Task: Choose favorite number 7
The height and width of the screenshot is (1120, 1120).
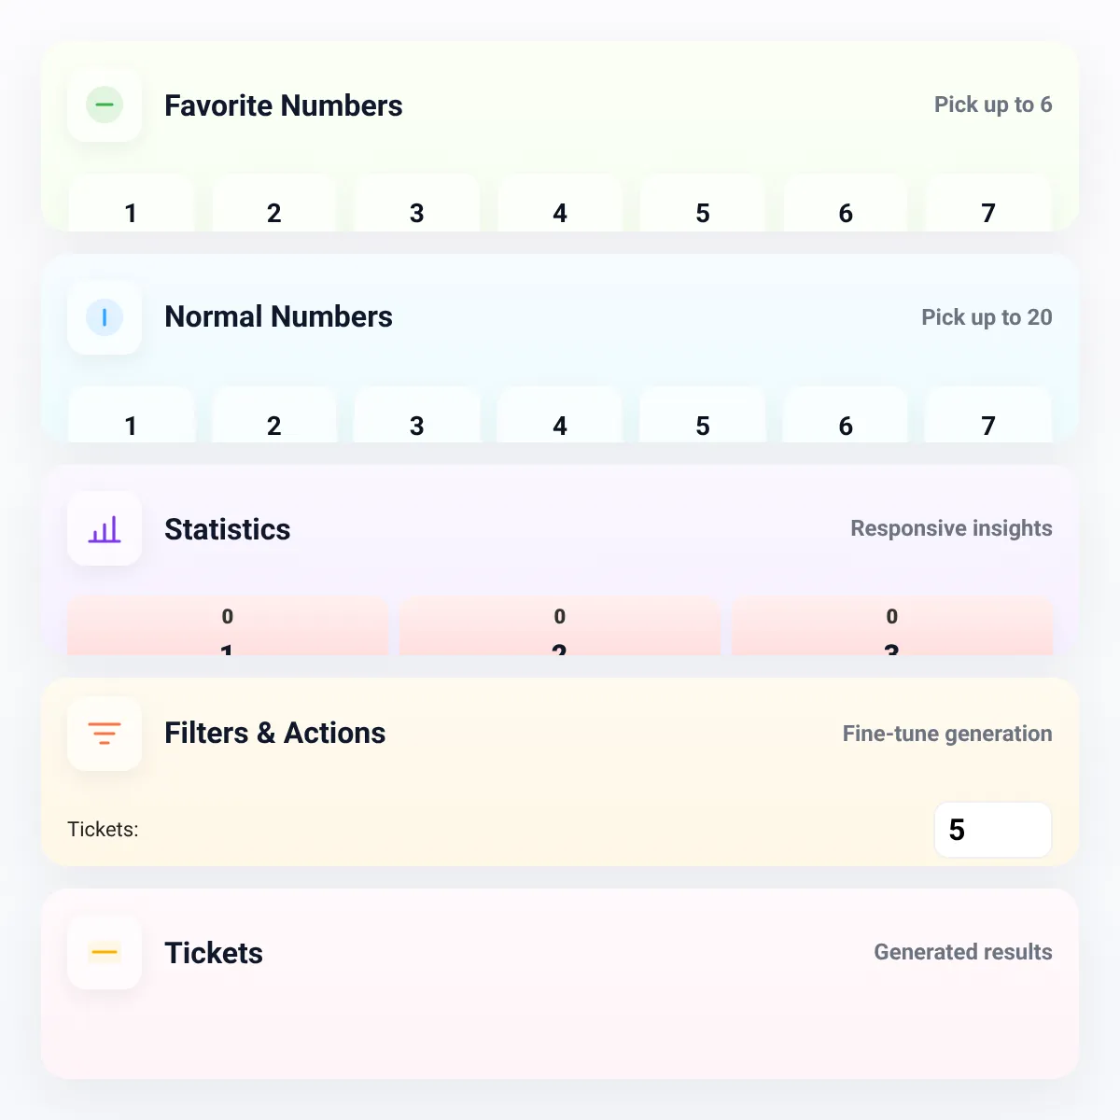Action: click(x=988, y=204)
